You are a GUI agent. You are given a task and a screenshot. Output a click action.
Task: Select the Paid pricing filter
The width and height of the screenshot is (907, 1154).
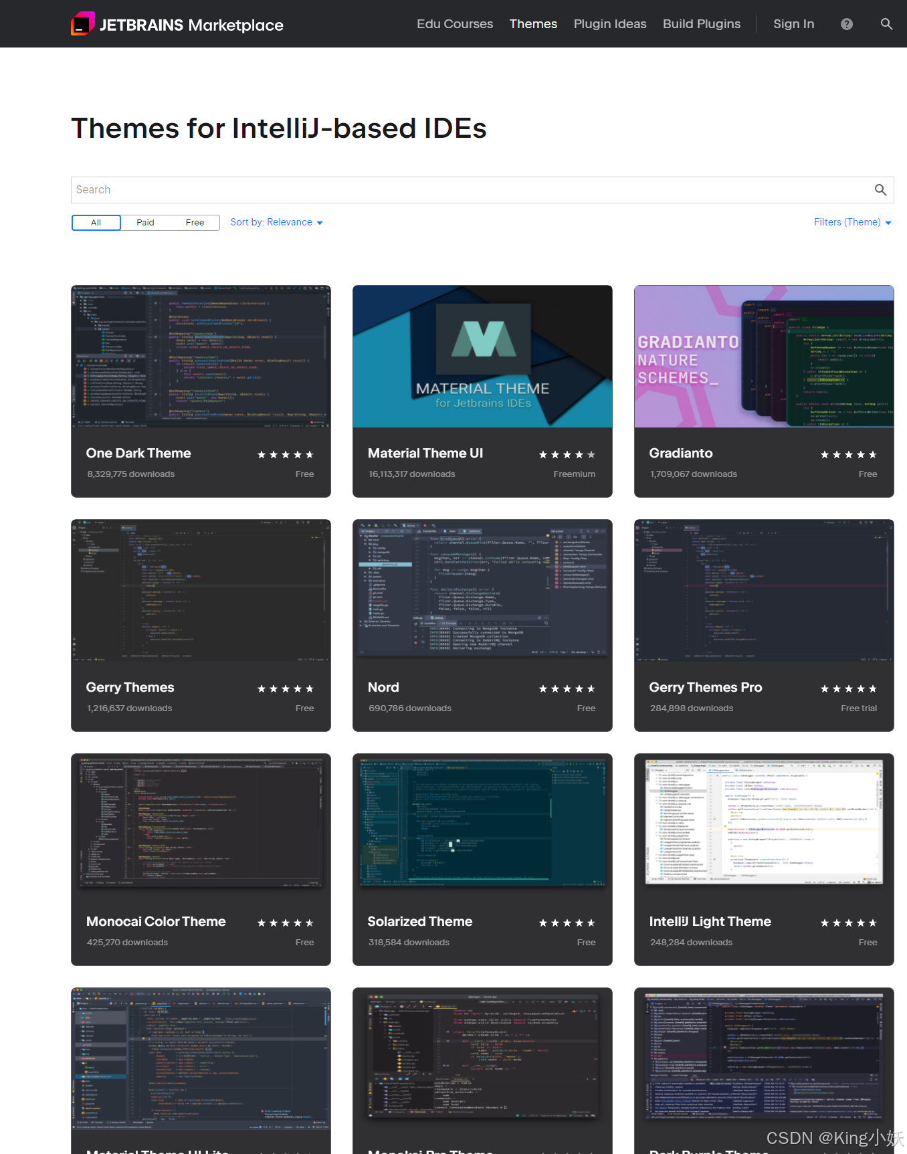(145, 223)
